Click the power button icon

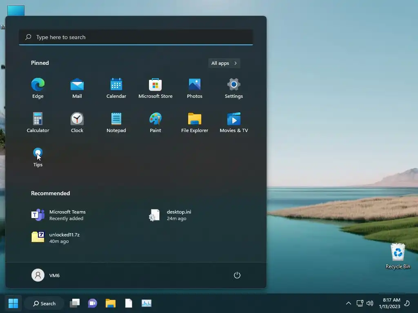pos(237,275)
